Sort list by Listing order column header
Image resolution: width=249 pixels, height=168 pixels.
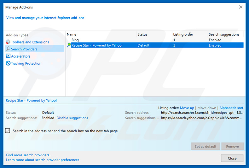coord(183,34)
